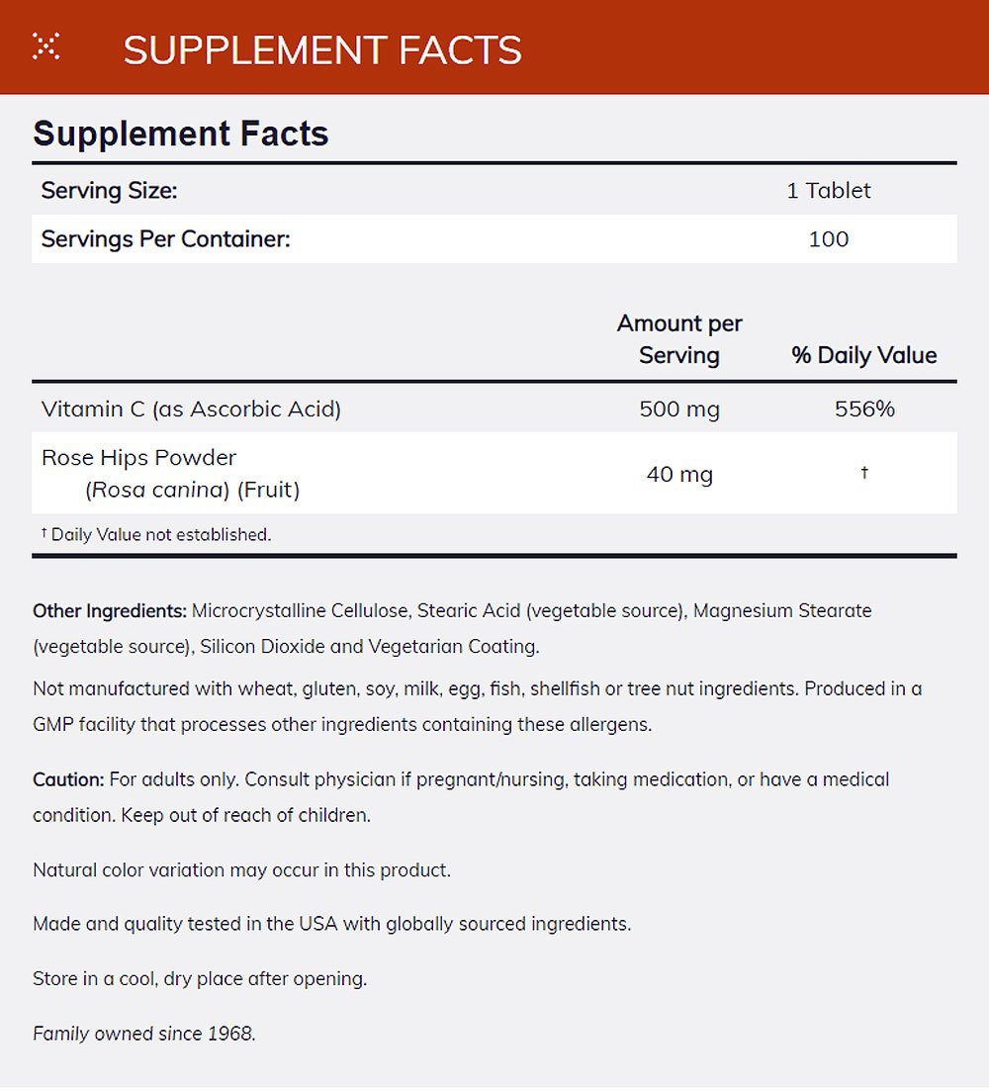Select the Rose Hips Powder ingredient name
Viewport: 989px width, 1090px height.
pyautogui.click(x=139, y=458)
